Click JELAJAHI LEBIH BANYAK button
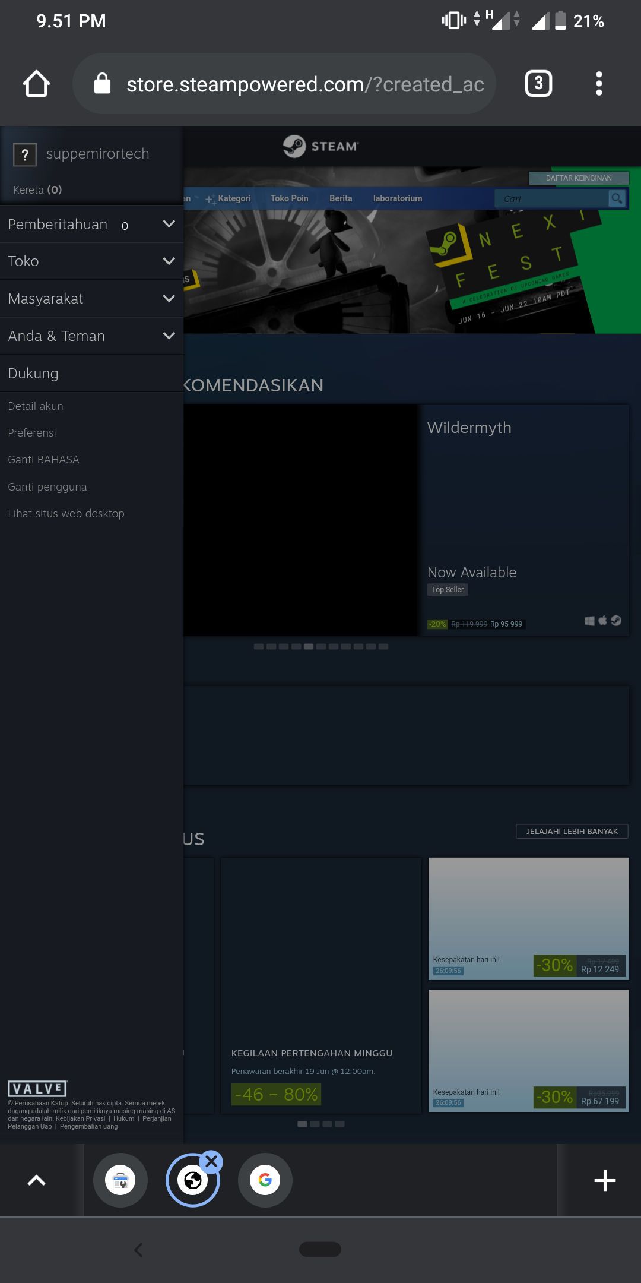The height and width of the screenshot is (1283, 641). click(x=572, y=832)
